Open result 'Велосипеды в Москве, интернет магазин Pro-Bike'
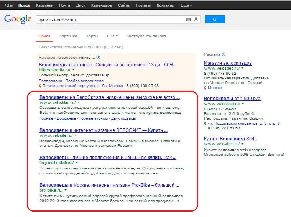This screenshot has height=217, width=291. 109,185
